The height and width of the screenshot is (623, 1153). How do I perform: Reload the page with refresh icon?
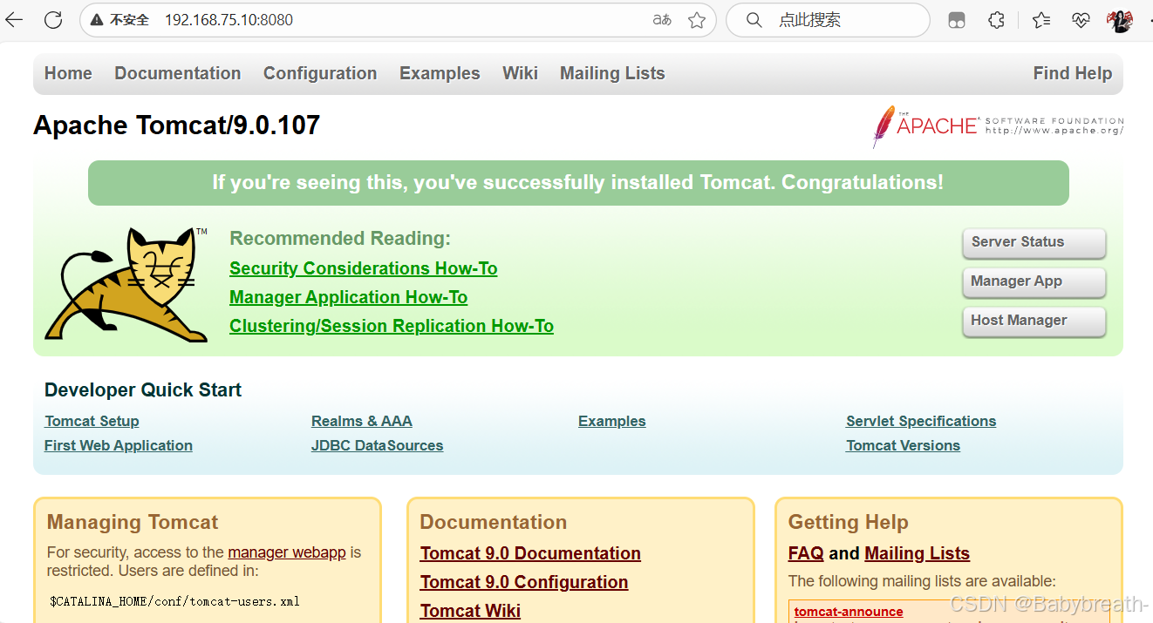click(x=53, y=20)
